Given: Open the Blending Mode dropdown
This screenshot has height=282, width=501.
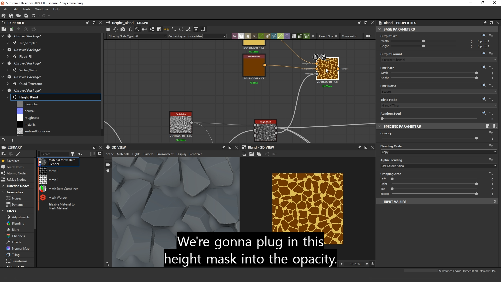Looking at the screenshot, I should coord(438,152).
